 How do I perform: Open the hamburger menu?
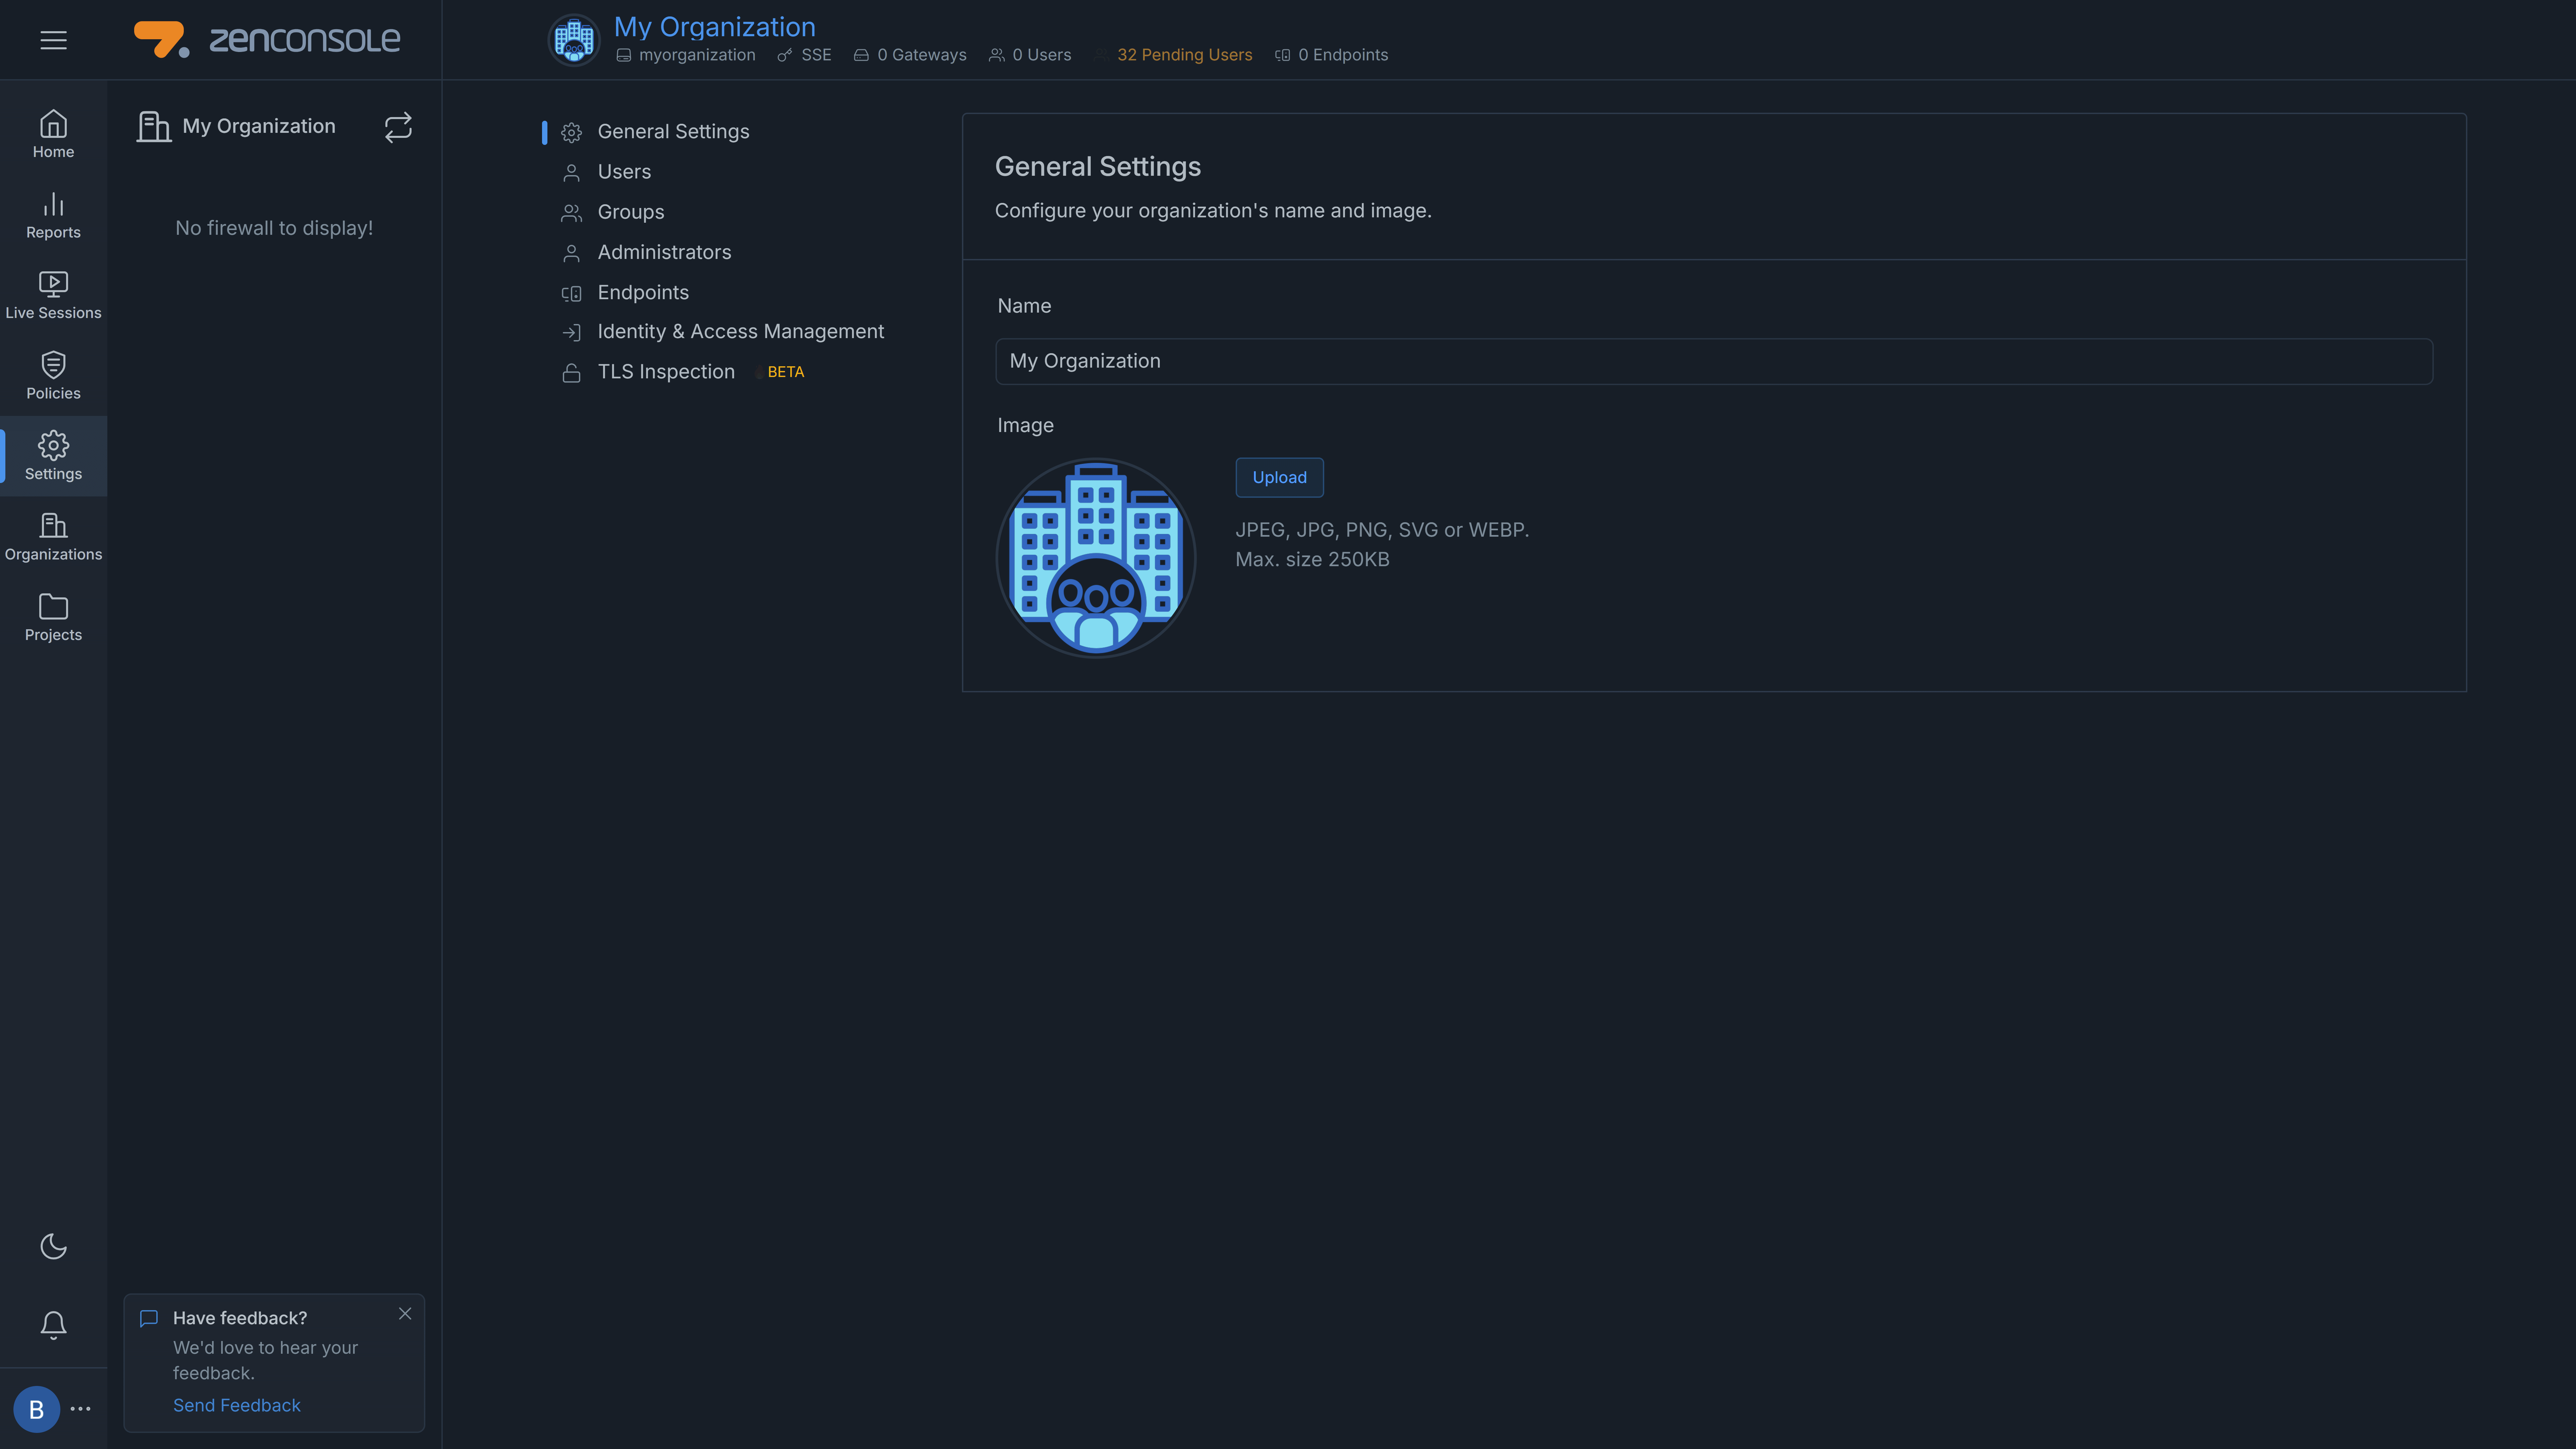click(x=53, y=40)
